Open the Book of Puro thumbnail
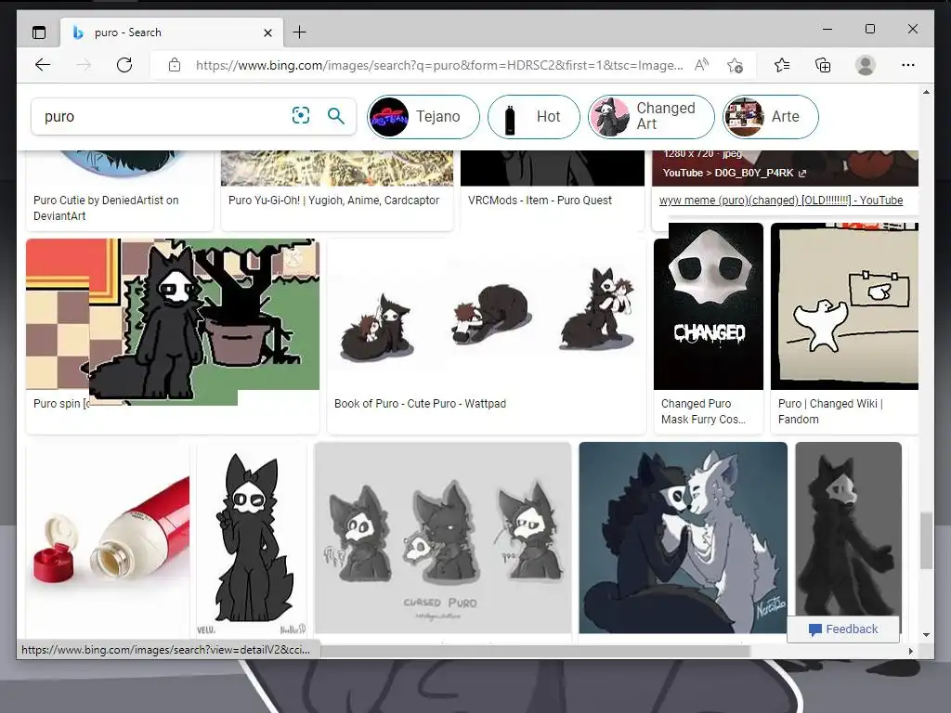The height and width of the screenshot is (713, 951). (x=487, y=314)
